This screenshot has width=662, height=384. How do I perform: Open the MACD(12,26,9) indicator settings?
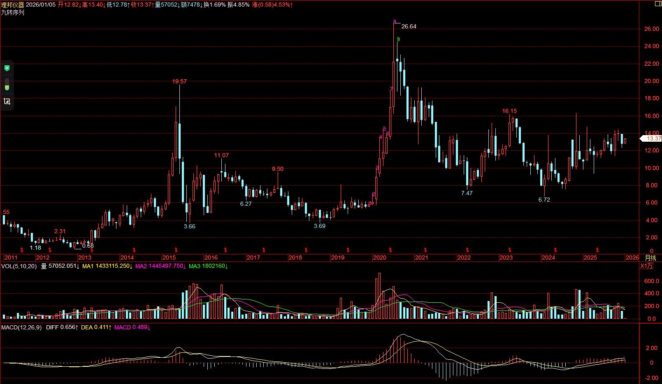tap(21, 327)
